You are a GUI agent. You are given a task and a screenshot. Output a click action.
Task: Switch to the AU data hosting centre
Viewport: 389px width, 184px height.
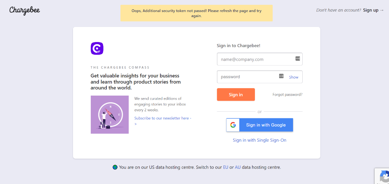coord(237,167)
